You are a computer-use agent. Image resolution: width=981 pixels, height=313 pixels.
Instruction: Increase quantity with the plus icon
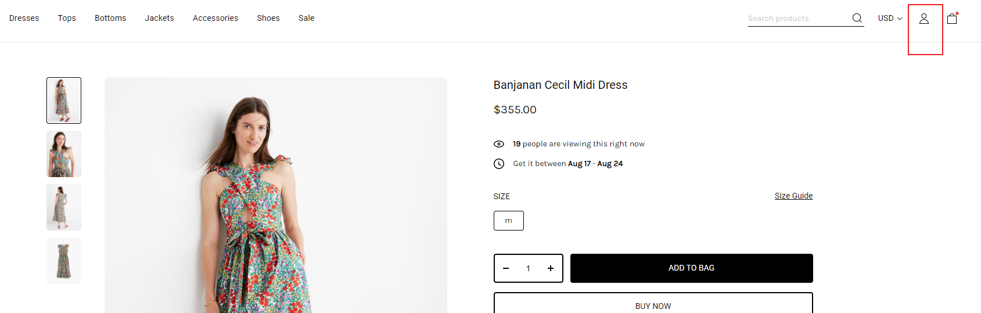[x=551, y=268]
